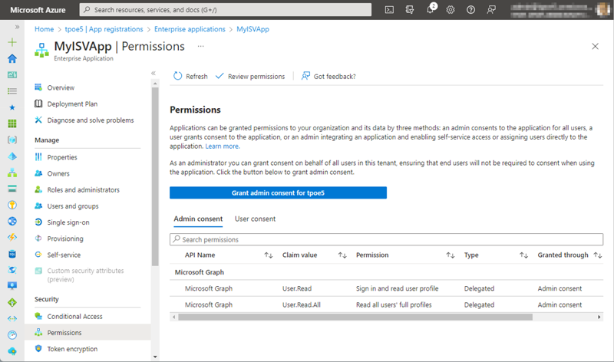Select the Admin consent tab

(198, 219)
